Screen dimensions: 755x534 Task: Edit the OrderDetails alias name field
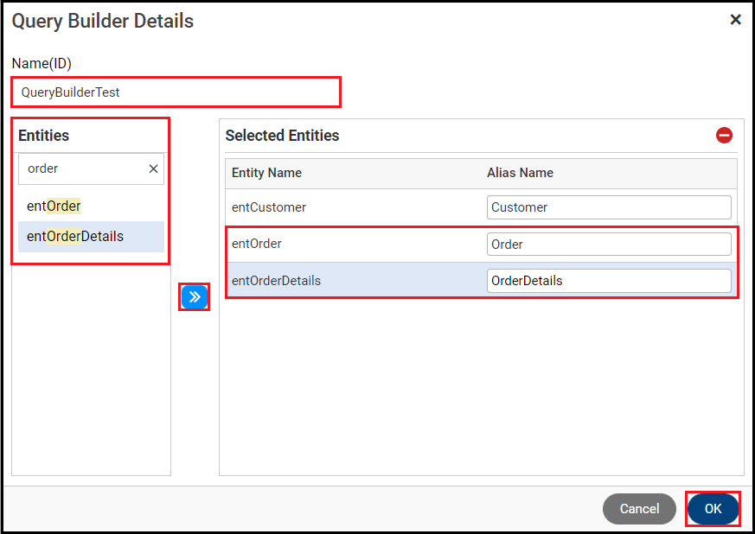point(608,281)
